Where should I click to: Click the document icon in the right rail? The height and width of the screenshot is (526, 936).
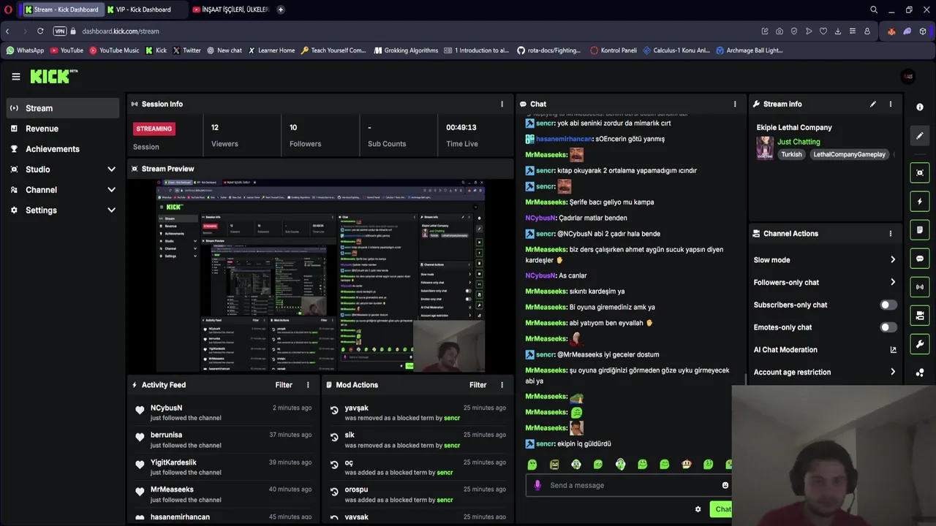coord(920,230)
